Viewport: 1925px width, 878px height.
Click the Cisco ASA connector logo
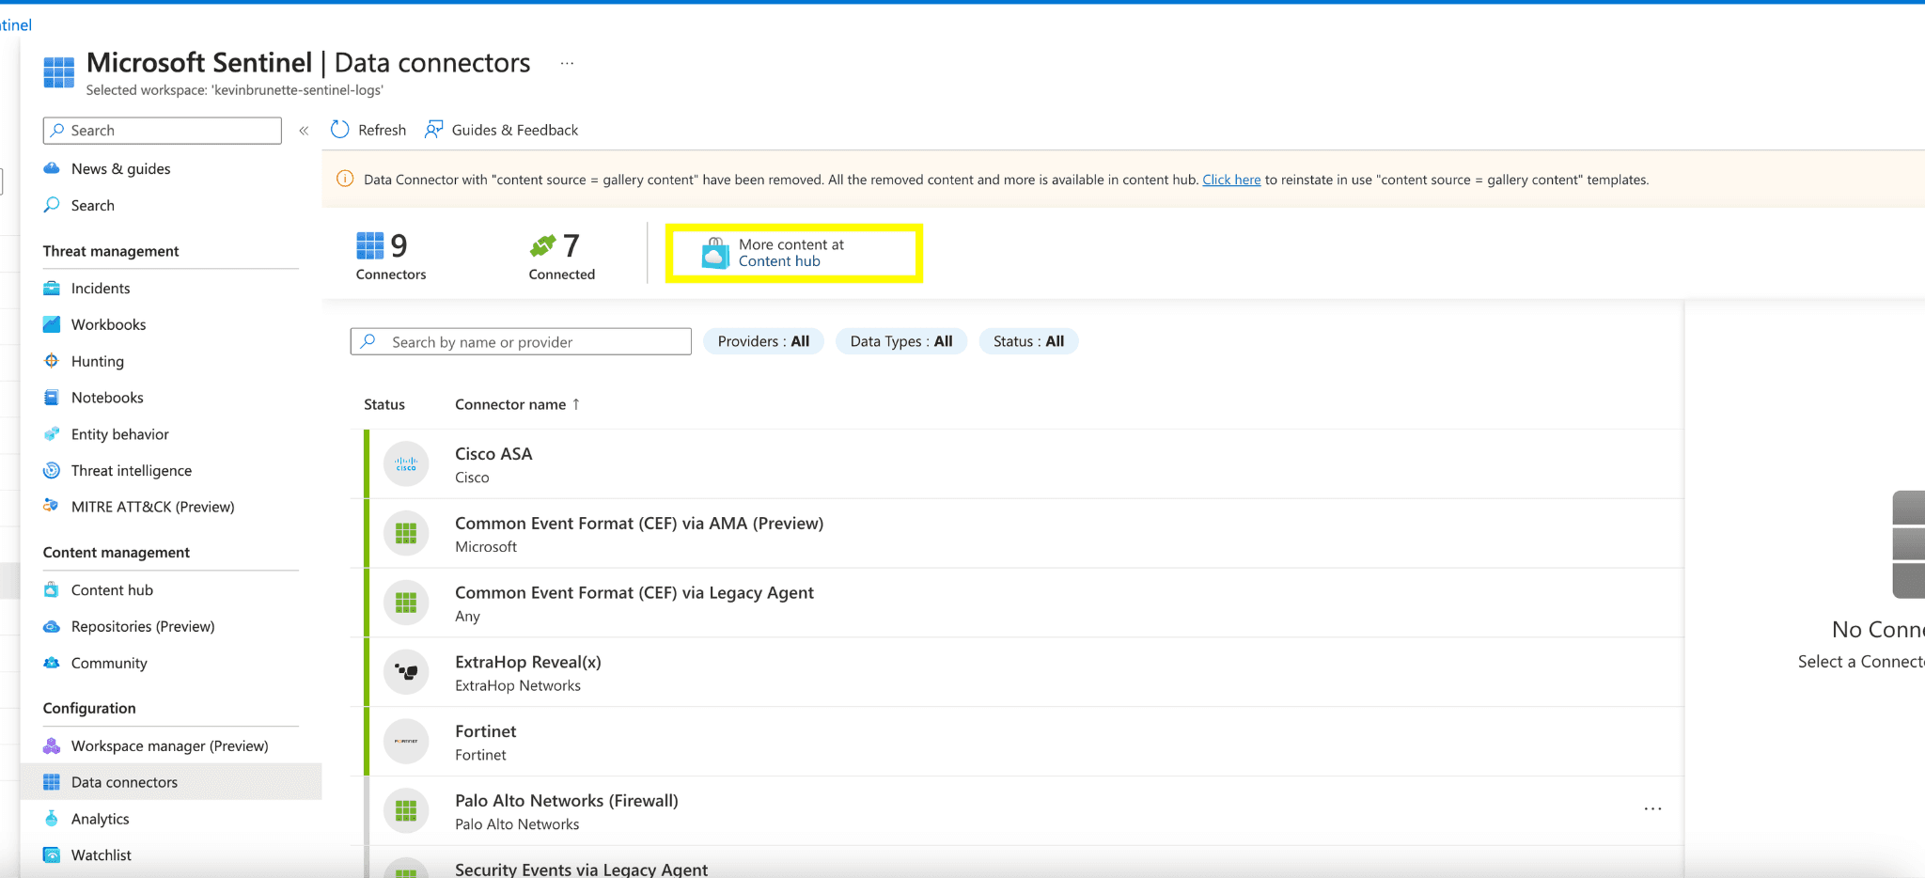point(406,464)
